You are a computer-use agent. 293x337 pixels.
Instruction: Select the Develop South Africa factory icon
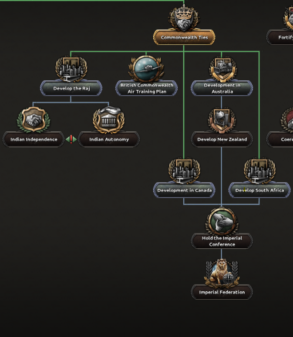259,171
